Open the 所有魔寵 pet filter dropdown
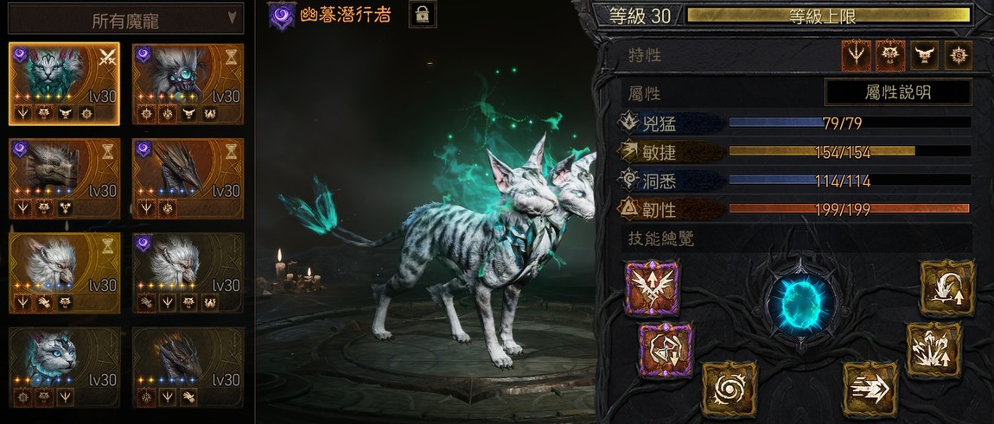994x424 pixels. pos(125,21)
